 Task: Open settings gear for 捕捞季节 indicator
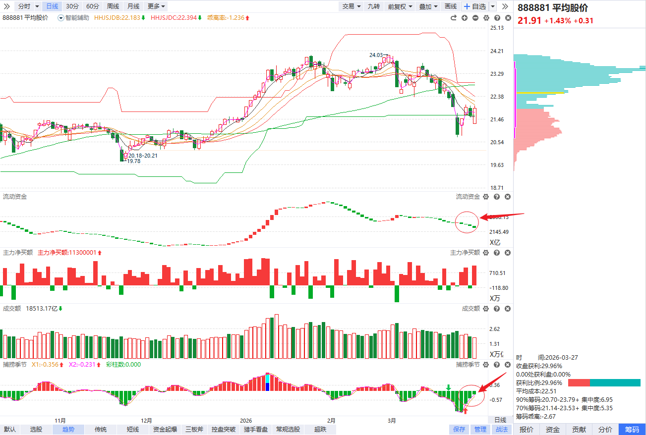pyautogui.click(x=486, y=365)
